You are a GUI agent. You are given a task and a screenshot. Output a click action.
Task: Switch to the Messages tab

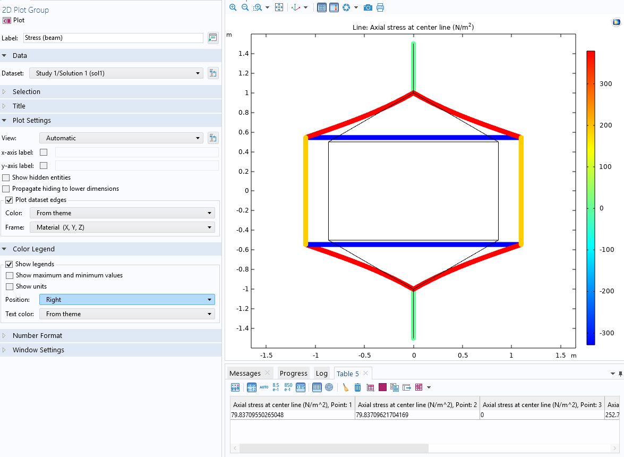point(245,374)
